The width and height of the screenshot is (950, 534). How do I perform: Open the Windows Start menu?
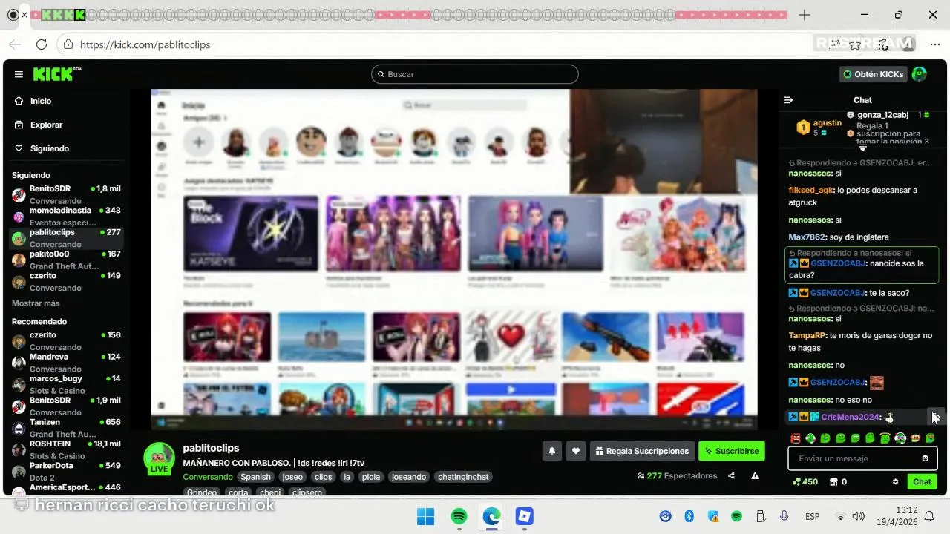coord(426,516)
